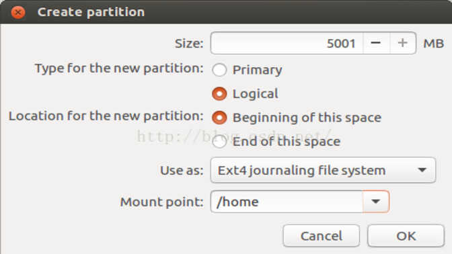Increase partition size with plus button

click(x=403, y=43)
